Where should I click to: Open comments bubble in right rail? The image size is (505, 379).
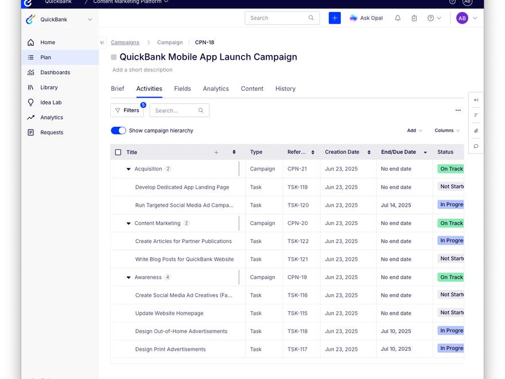pyautogui.click(x=476, y=146)
